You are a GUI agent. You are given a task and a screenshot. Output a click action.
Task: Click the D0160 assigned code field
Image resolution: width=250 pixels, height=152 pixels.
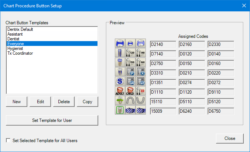221,64
